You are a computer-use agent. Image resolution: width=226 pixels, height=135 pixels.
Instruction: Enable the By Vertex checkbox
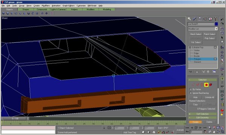[191, 89]
